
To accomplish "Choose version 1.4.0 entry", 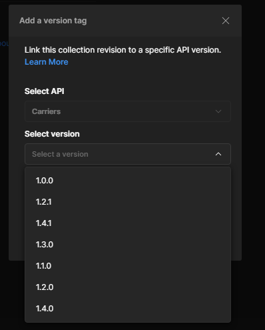I will [128, 309].
